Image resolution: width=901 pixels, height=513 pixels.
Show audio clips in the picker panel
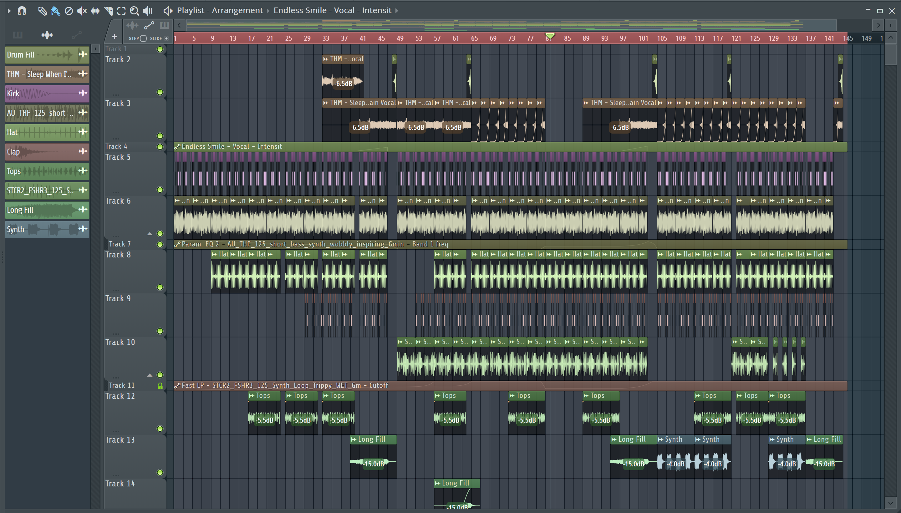coord(47,35)
